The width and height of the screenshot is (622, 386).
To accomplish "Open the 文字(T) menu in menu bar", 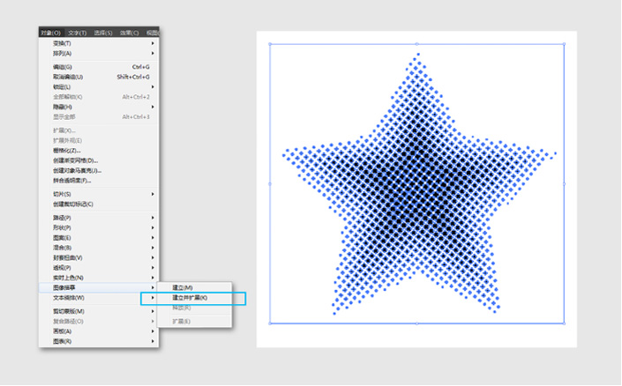I will (x=78, y=33).
